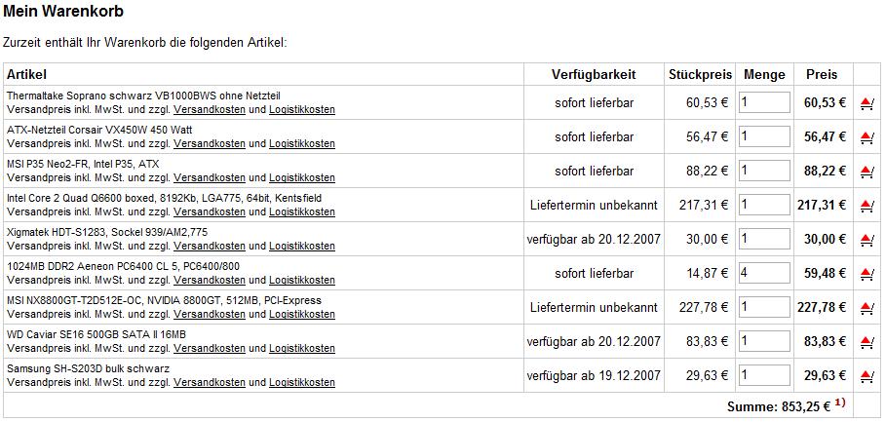Remove Aeneon DDR2 memory from cart
The width and height of the screenshot is (886, 422).
pos(867,274)
